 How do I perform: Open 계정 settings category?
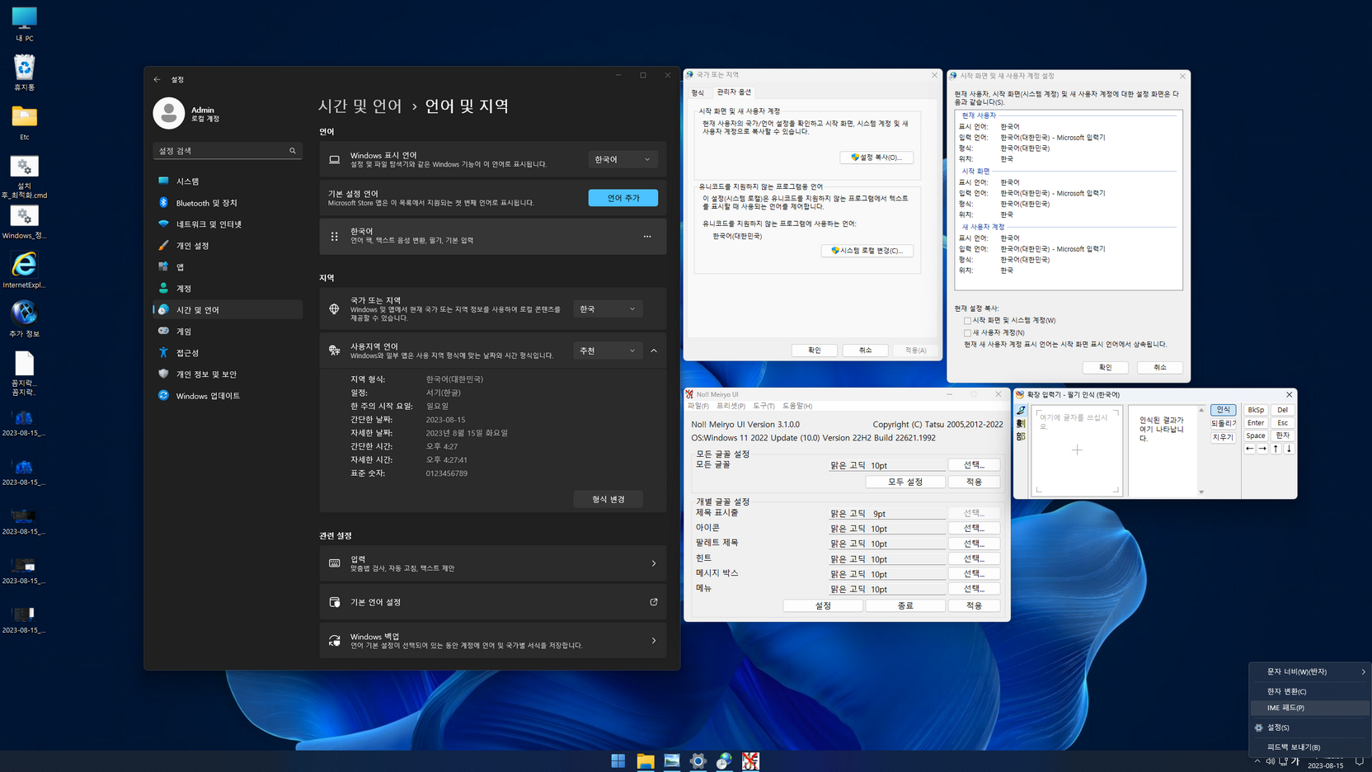tap(228, 288)
